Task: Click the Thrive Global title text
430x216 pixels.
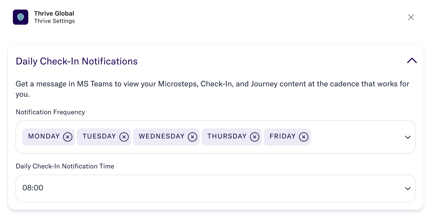Action: (54, 14)
